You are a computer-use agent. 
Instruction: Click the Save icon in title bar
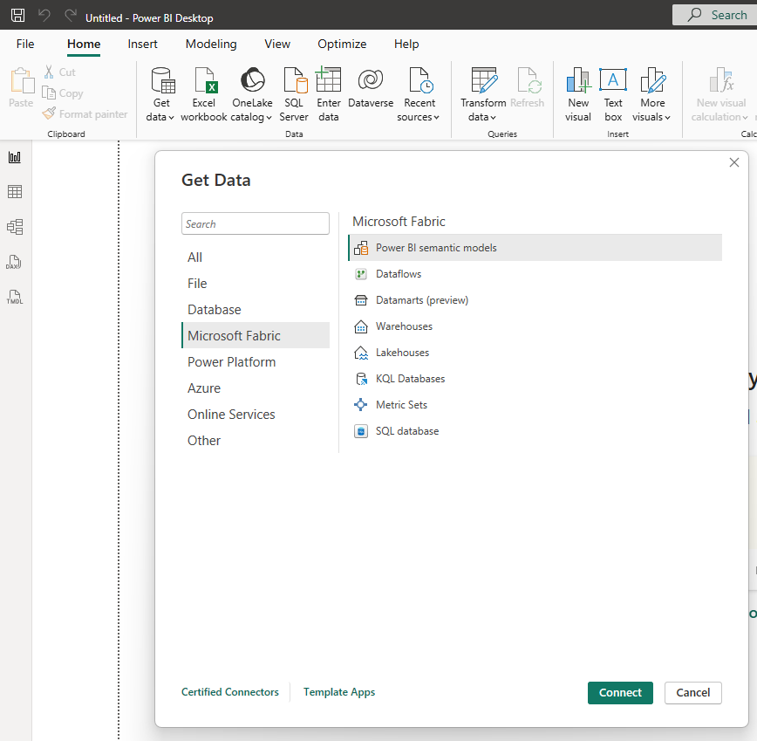pos(17,16)
